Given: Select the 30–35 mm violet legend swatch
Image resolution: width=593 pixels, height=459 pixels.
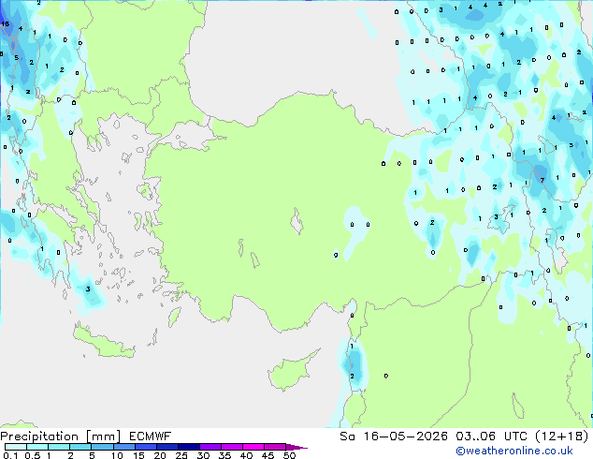Looking at the screenshot, I should point(210,447).
